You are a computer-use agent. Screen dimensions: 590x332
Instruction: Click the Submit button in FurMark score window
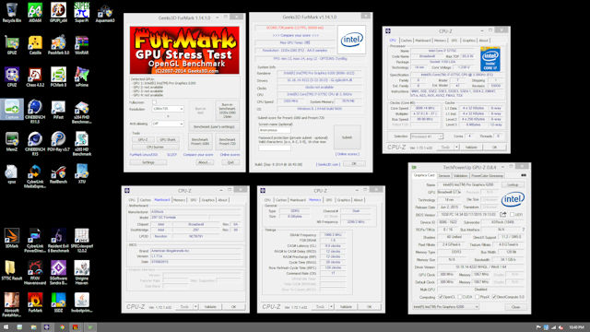pyautogui.click(x=347, y=137)
